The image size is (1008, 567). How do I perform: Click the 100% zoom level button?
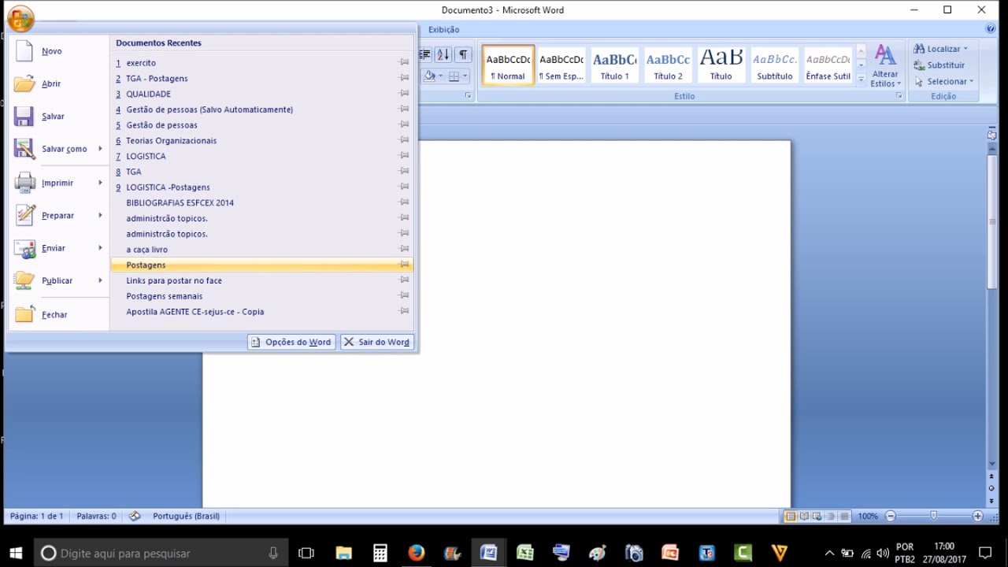pos(868,516)
